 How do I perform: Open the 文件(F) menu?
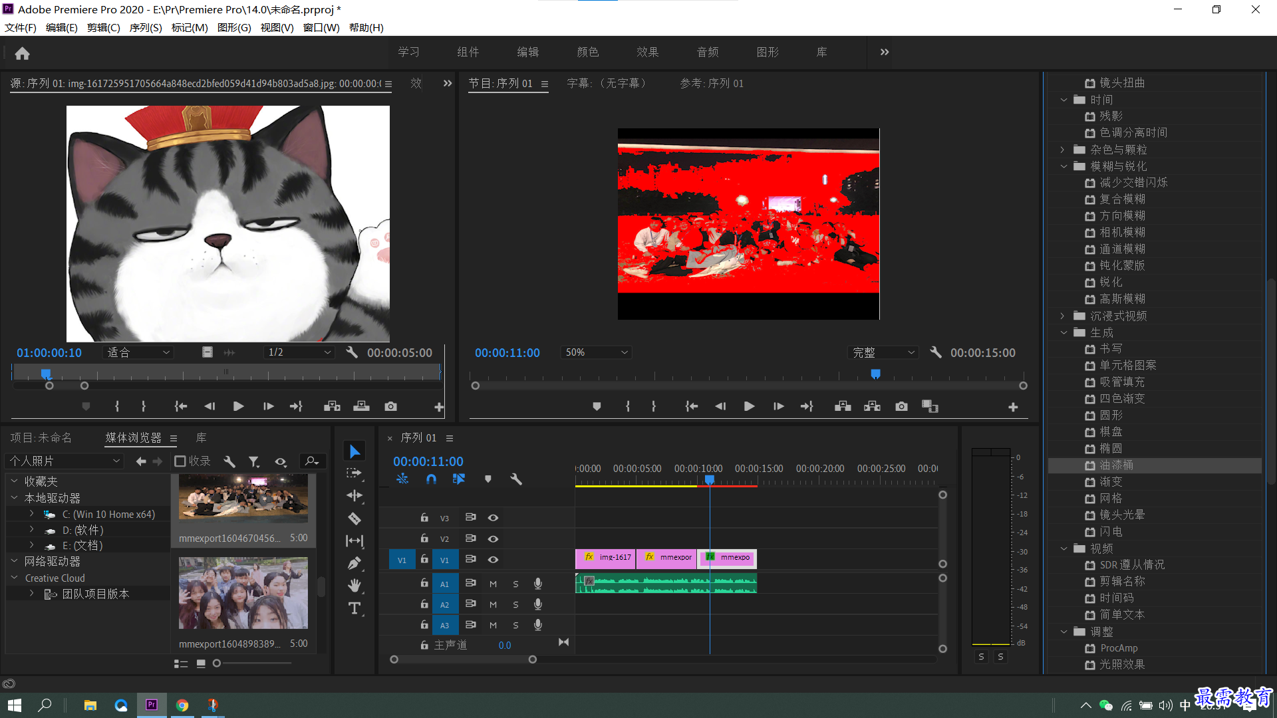click(x=21, y=28)
